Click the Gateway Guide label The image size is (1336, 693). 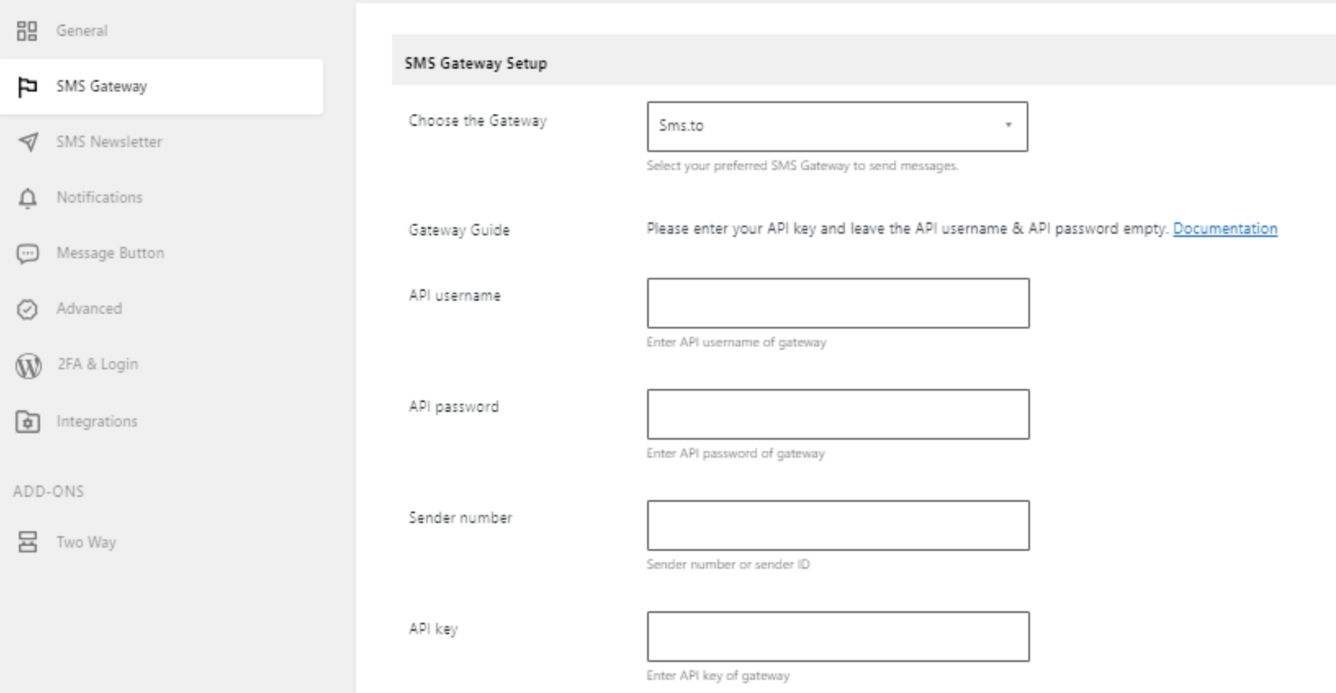tap(459, 230)
